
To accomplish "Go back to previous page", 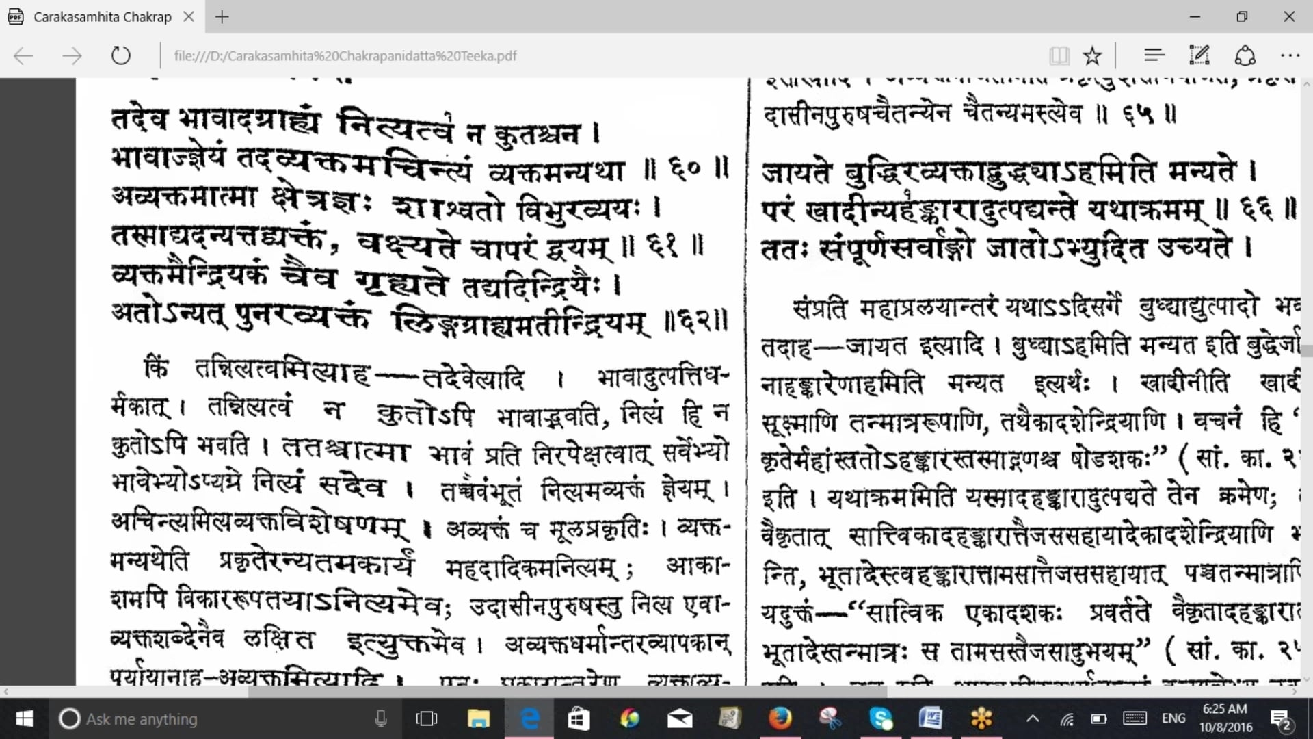I will (23, 55).
